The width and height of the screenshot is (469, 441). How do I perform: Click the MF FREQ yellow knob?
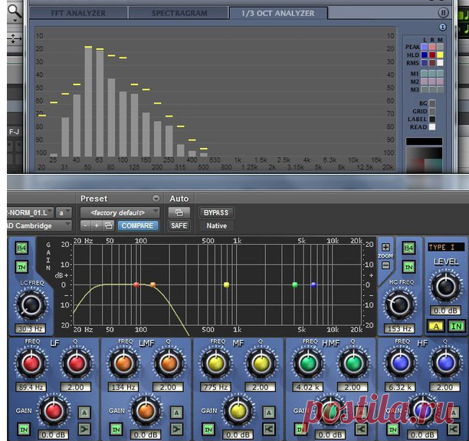pyautogui.click(x=215, y=364)
